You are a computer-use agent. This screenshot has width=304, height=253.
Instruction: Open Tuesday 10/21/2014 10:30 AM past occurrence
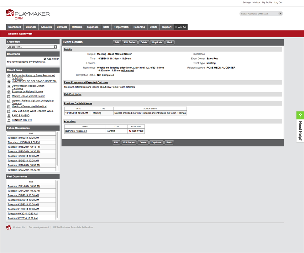coord(24,186)
